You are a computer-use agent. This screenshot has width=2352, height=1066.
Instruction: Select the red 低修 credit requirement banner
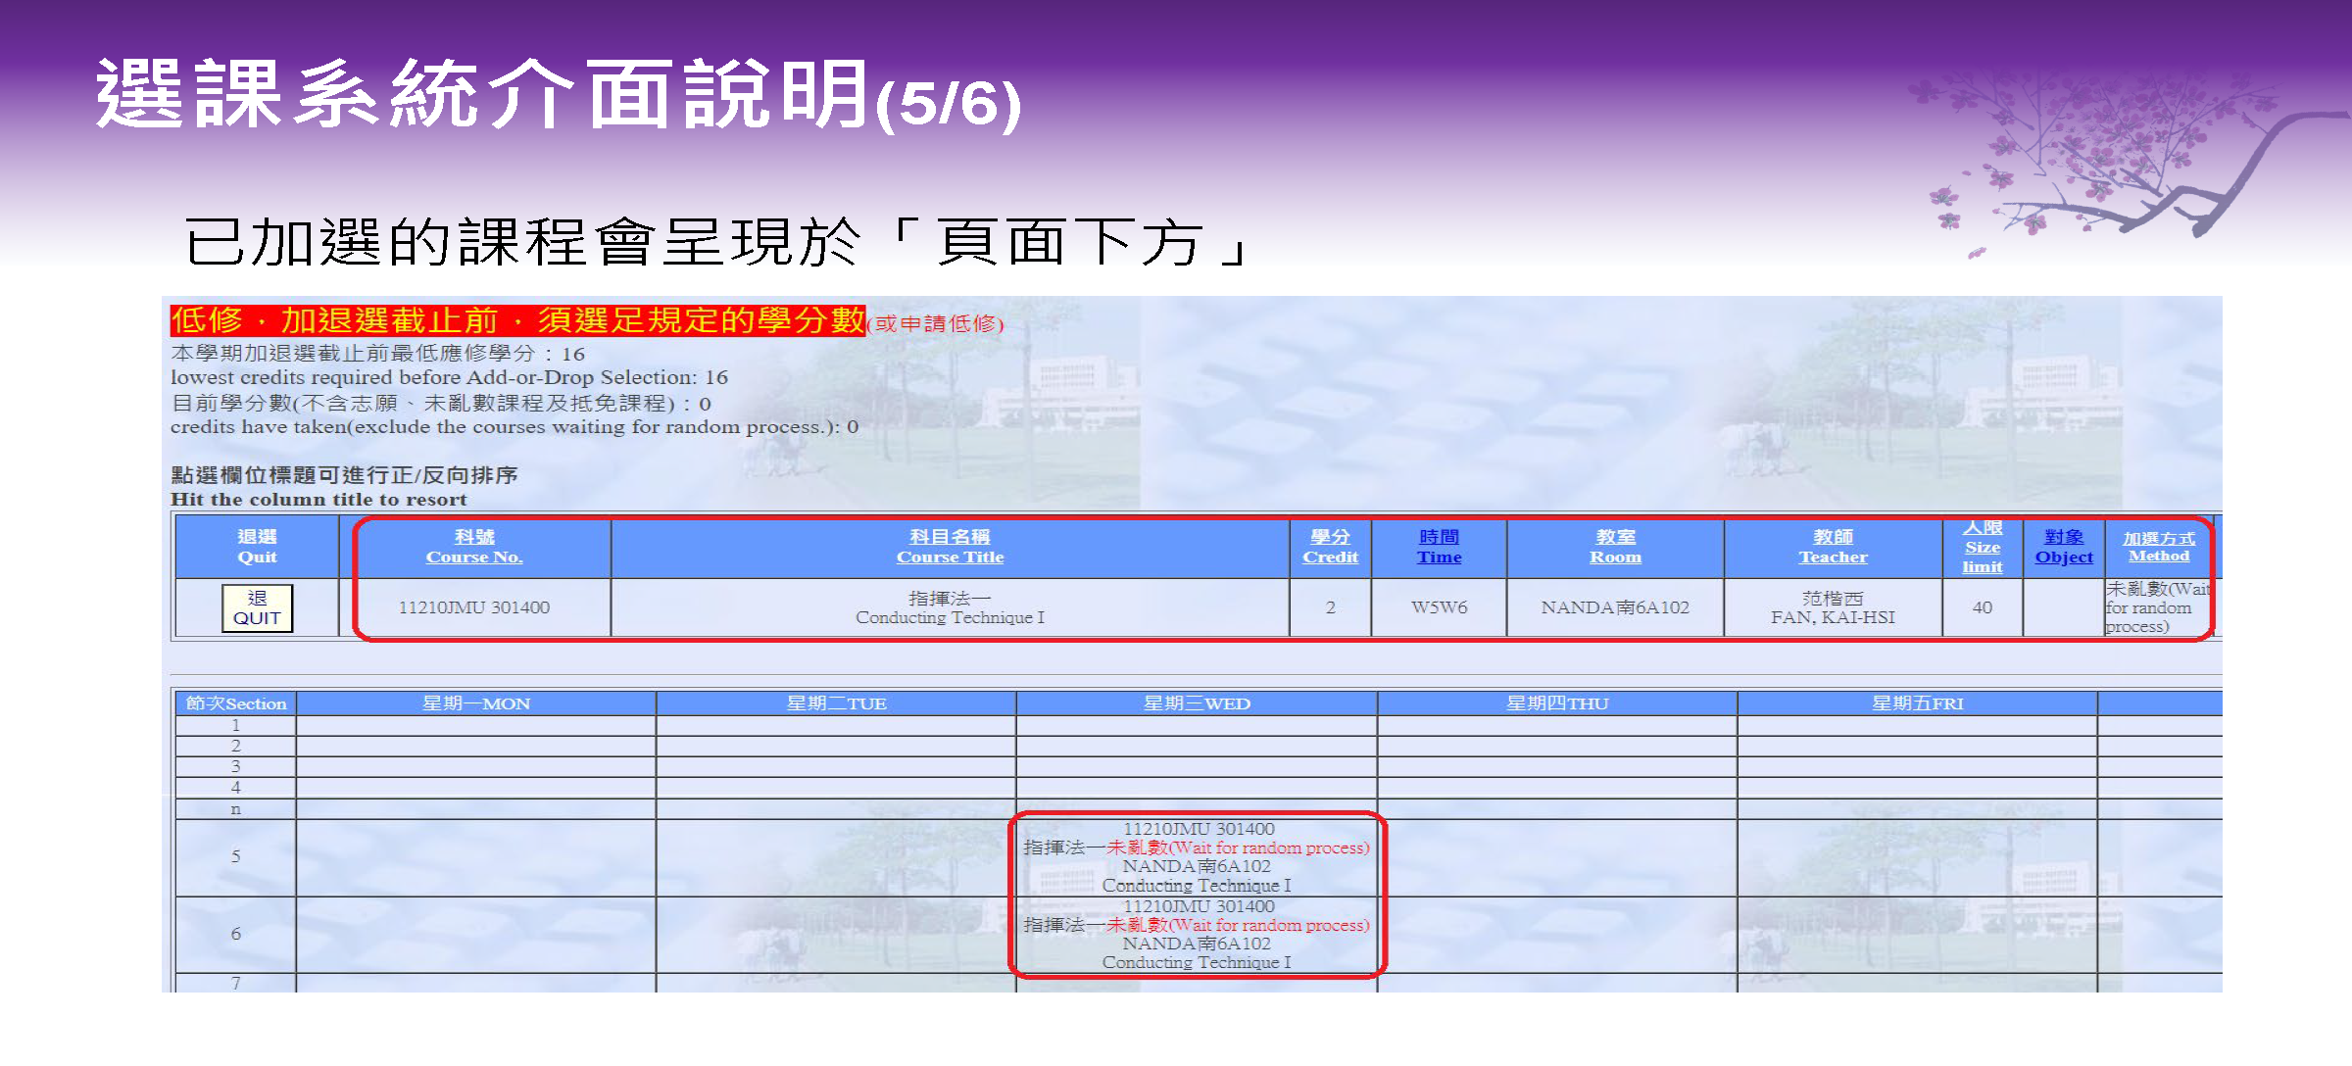[x=517, y=320]
